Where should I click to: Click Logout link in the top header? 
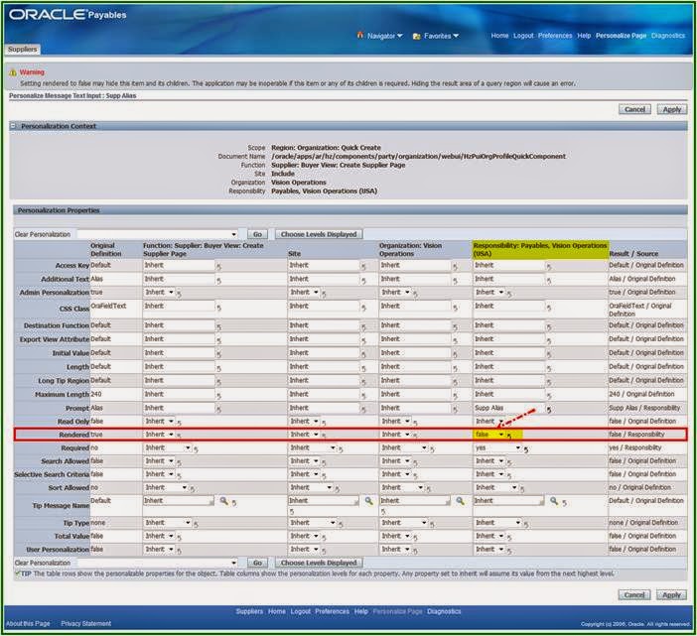pyautogui.click(x=523, y=36)
